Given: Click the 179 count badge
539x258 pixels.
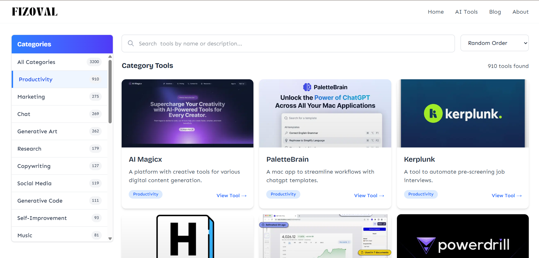Looking at the screenshot, I should (95, 148).
